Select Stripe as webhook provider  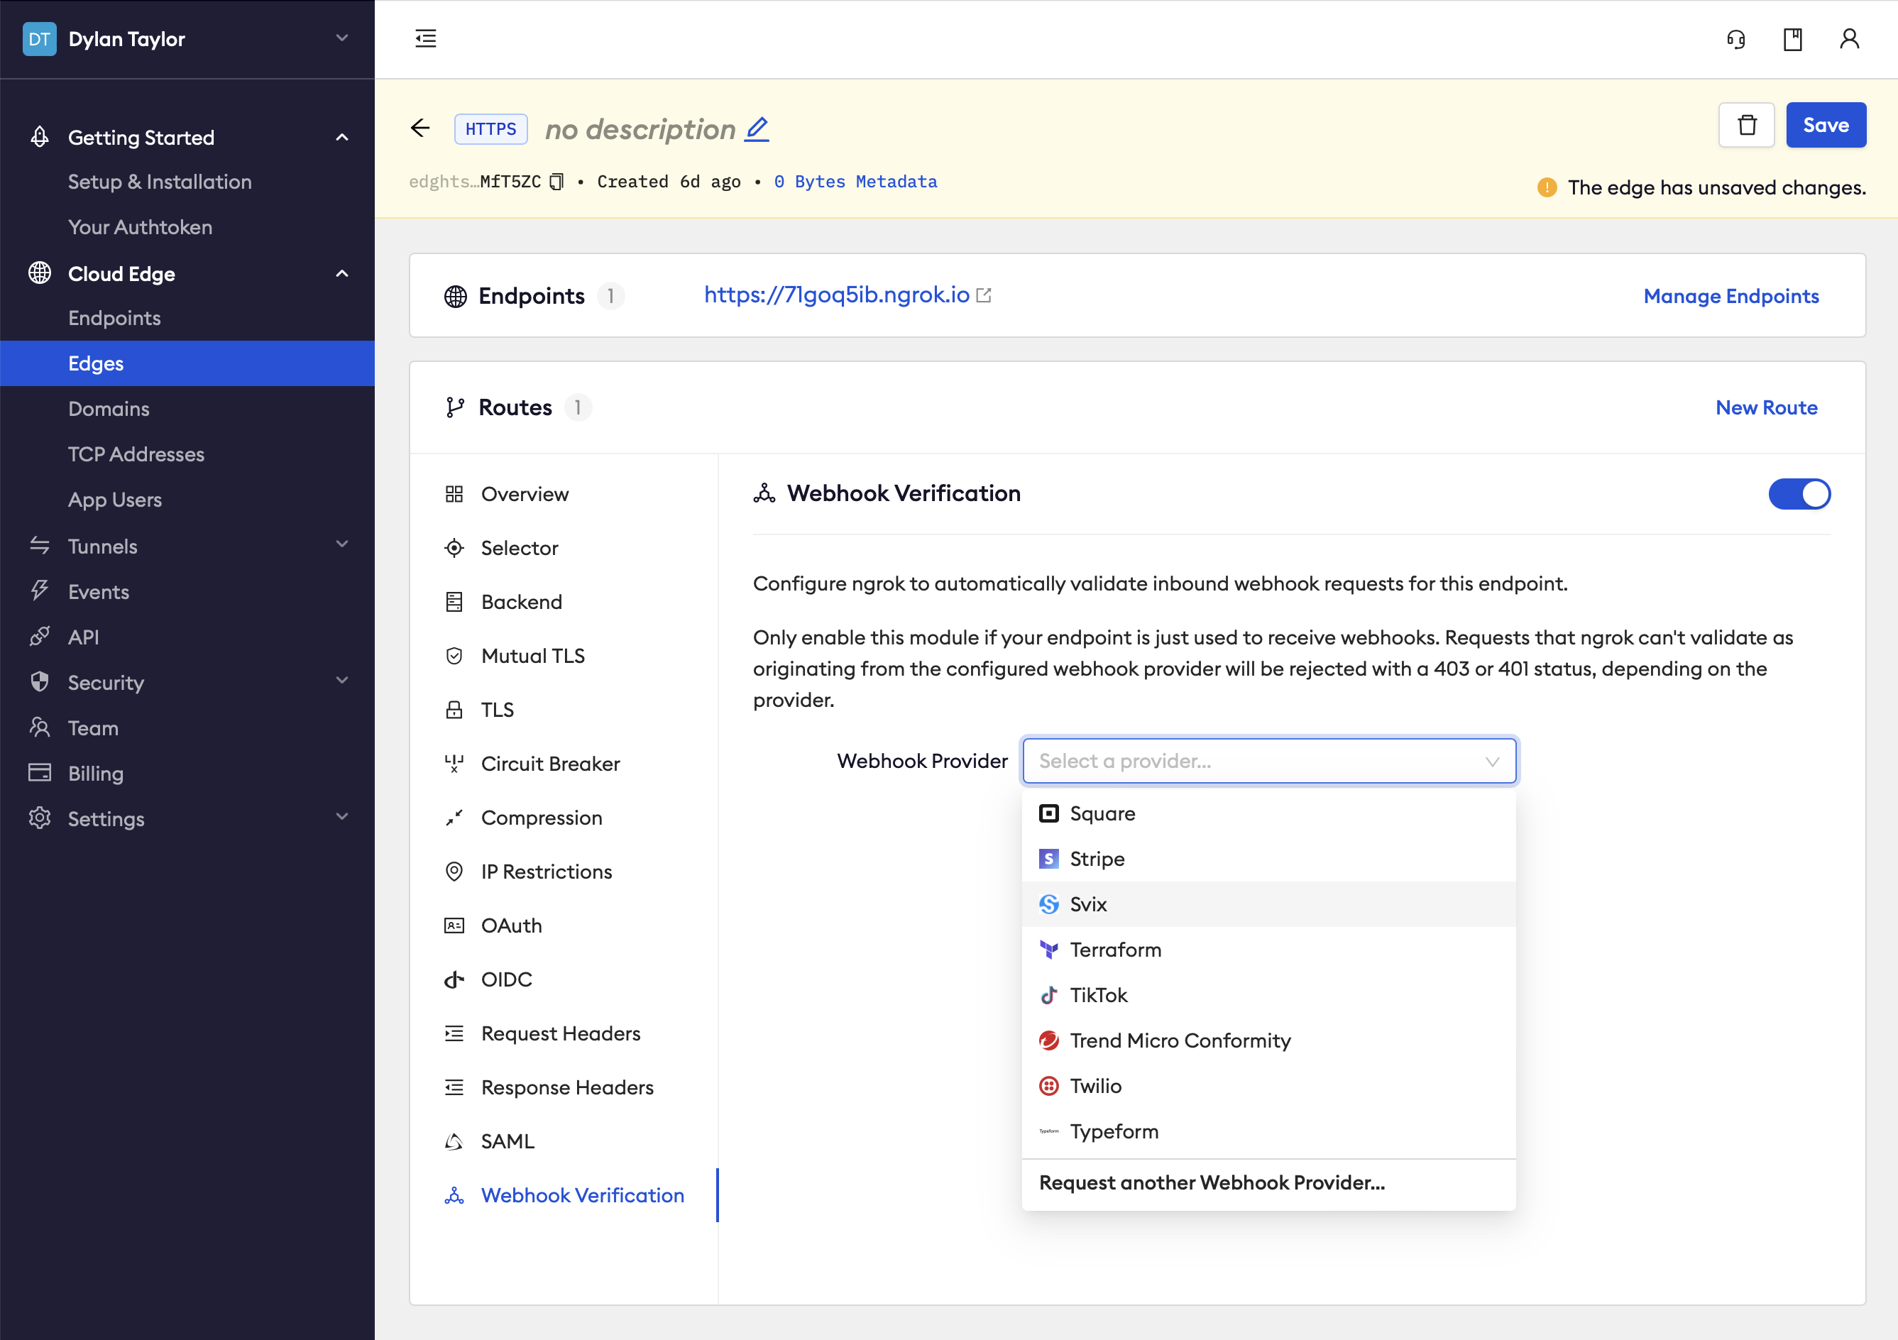[1097, 858]
